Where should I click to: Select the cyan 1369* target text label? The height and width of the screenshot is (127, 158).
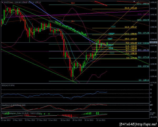111,34
